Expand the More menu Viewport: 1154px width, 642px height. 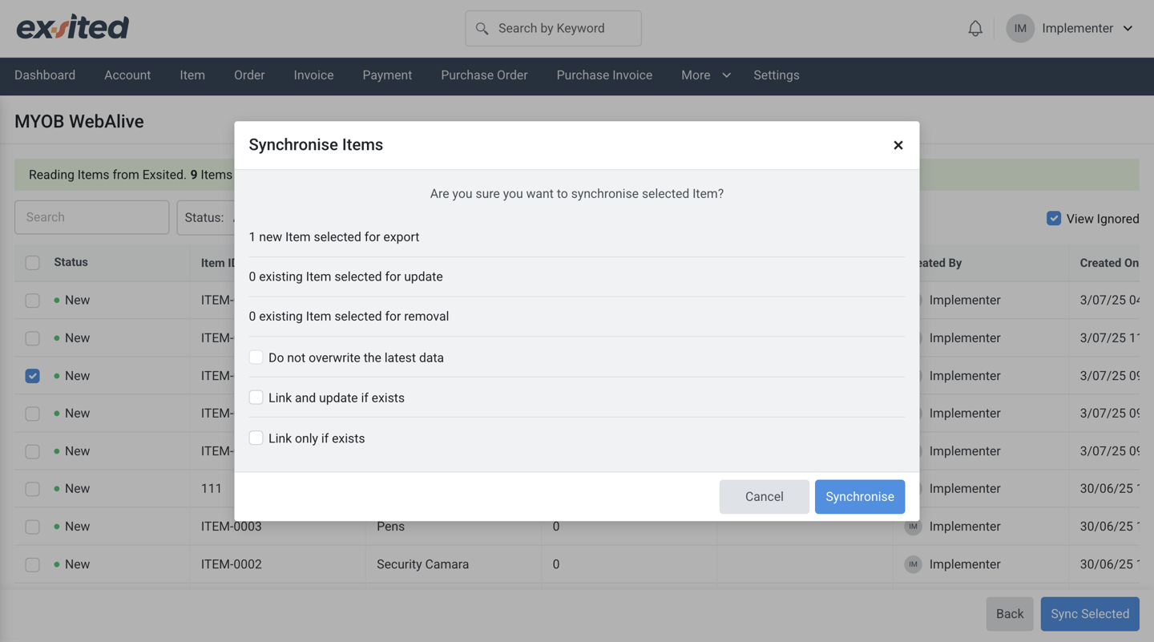(705, 75)
